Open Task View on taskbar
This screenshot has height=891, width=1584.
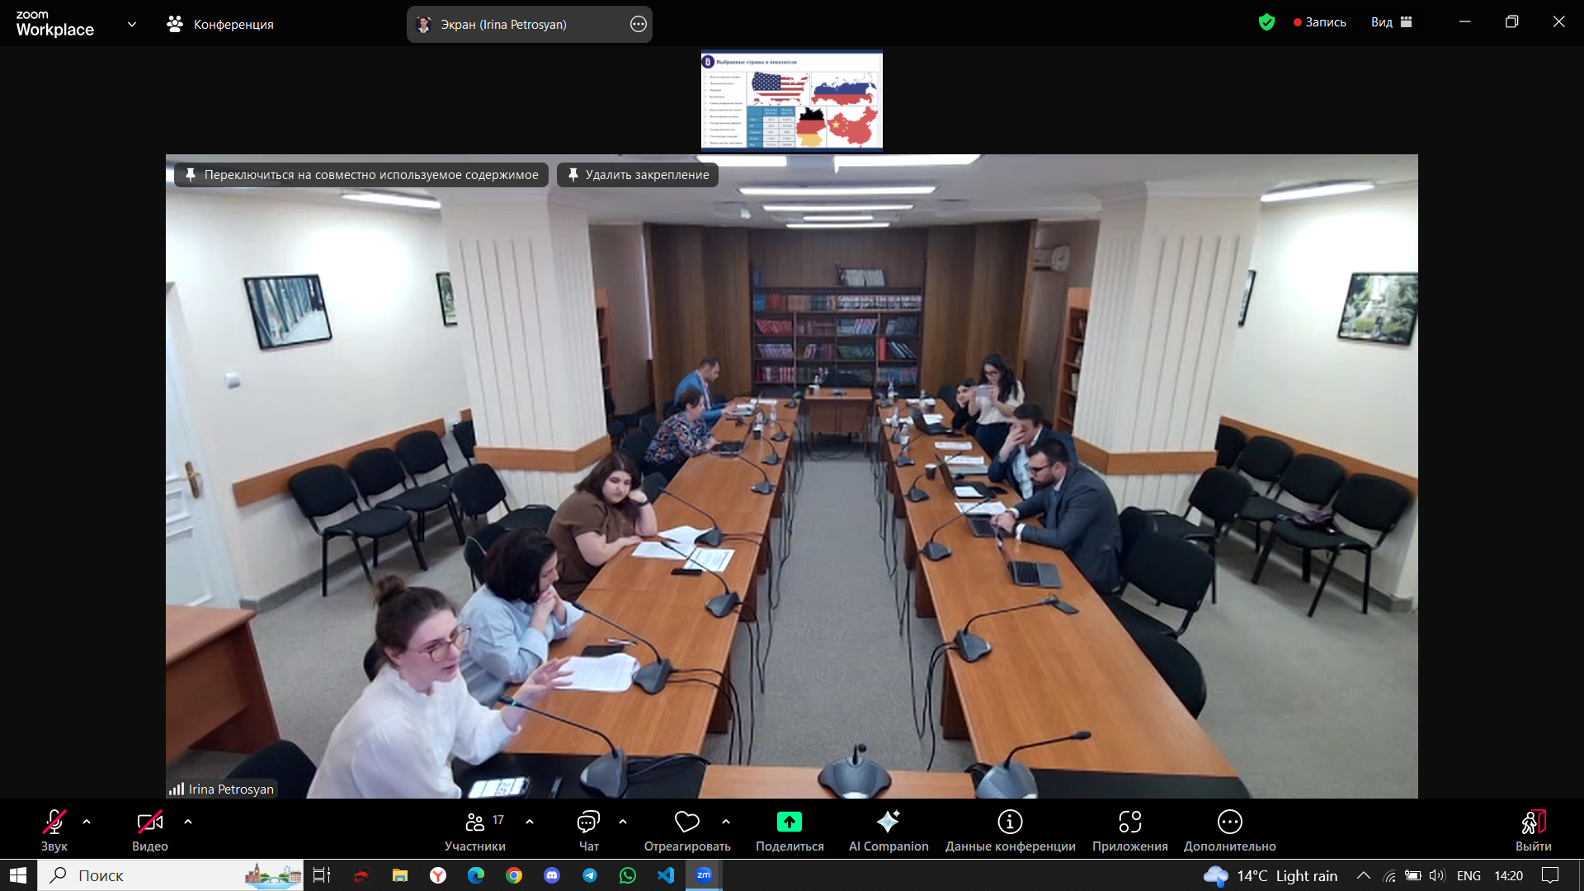[x=322, y=875]
